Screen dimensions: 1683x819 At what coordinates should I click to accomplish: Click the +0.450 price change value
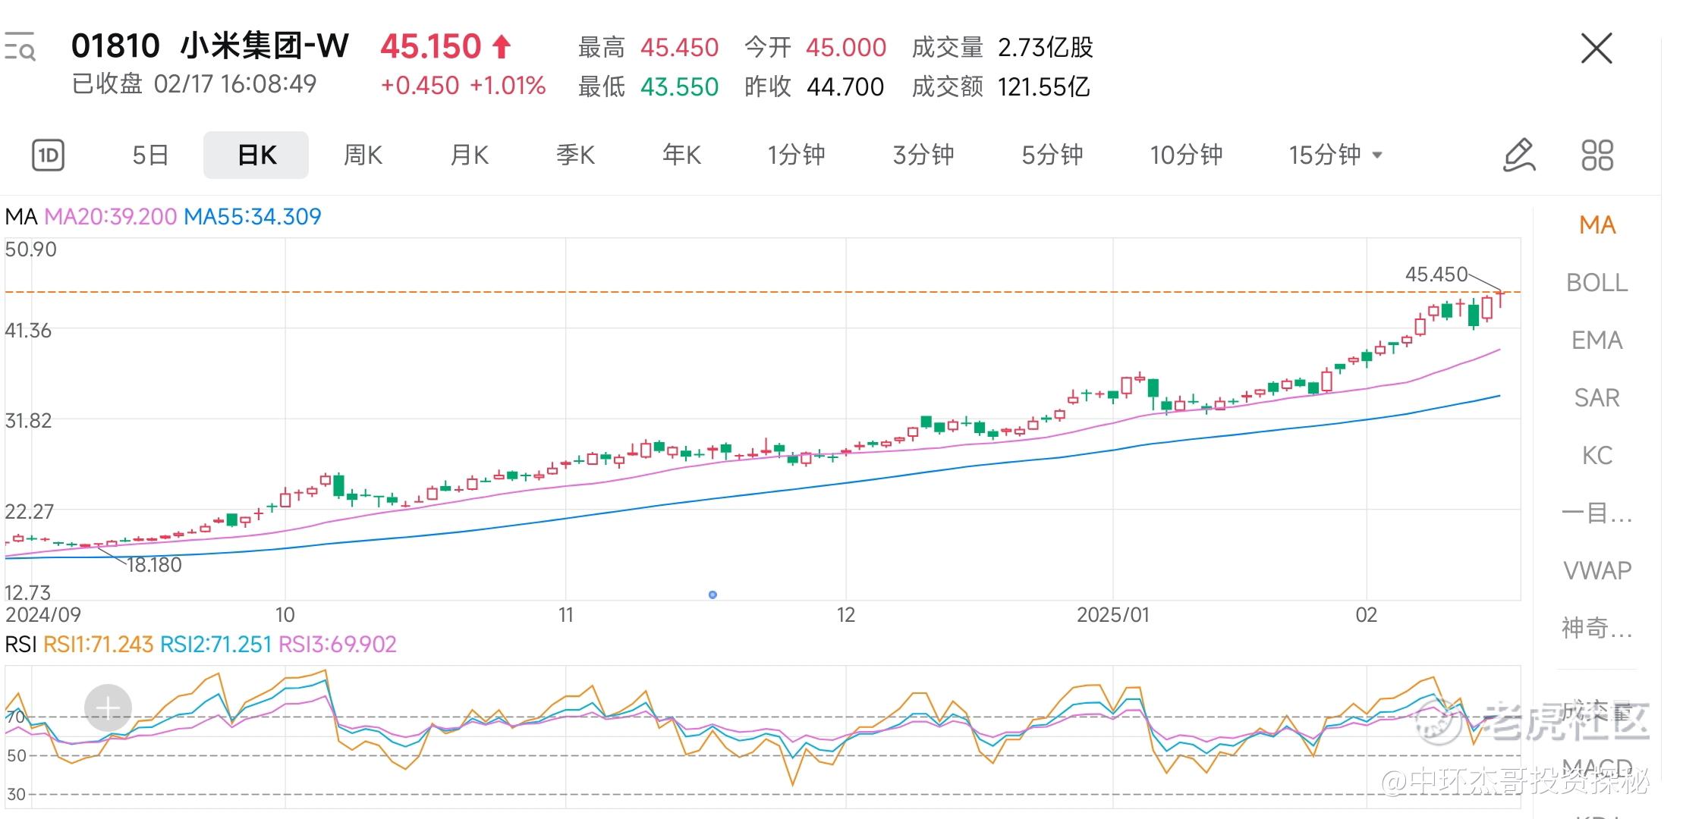[420, 86]
